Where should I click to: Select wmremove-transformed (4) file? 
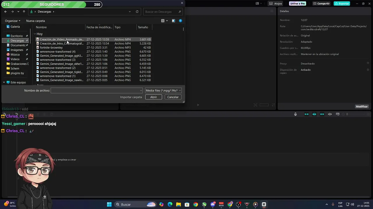(x=94, y=52)
